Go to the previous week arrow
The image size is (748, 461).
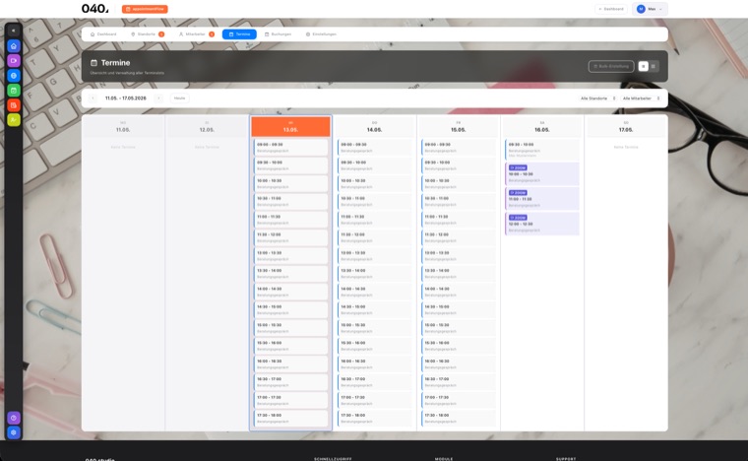pyautogui.click(x=93, y=99)
